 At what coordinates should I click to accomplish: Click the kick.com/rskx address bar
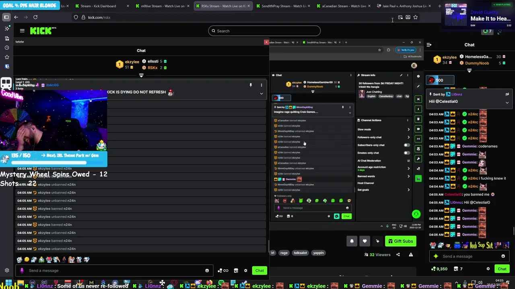pos(99,17)
